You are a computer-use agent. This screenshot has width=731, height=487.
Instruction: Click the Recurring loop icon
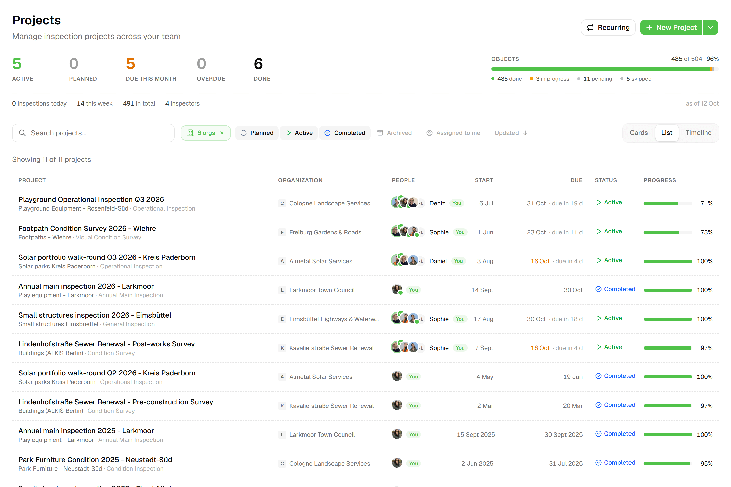[590, 28]
